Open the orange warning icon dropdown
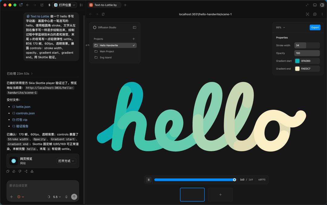Viewport: 327px width, 205px height. [x=21, y=197]
